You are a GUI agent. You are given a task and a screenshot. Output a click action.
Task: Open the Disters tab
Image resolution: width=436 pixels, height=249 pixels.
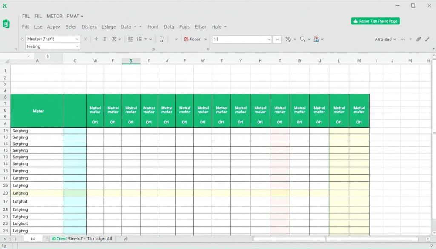89,27
